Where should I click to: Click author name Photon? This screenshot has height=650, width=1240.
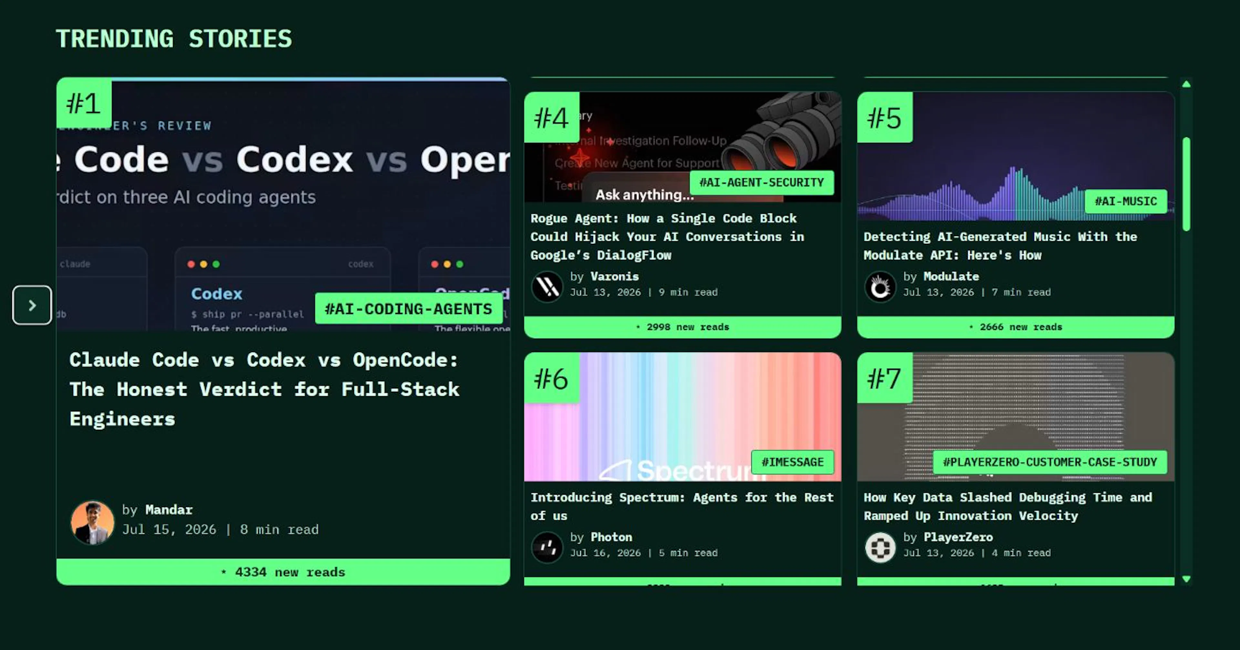611,537
